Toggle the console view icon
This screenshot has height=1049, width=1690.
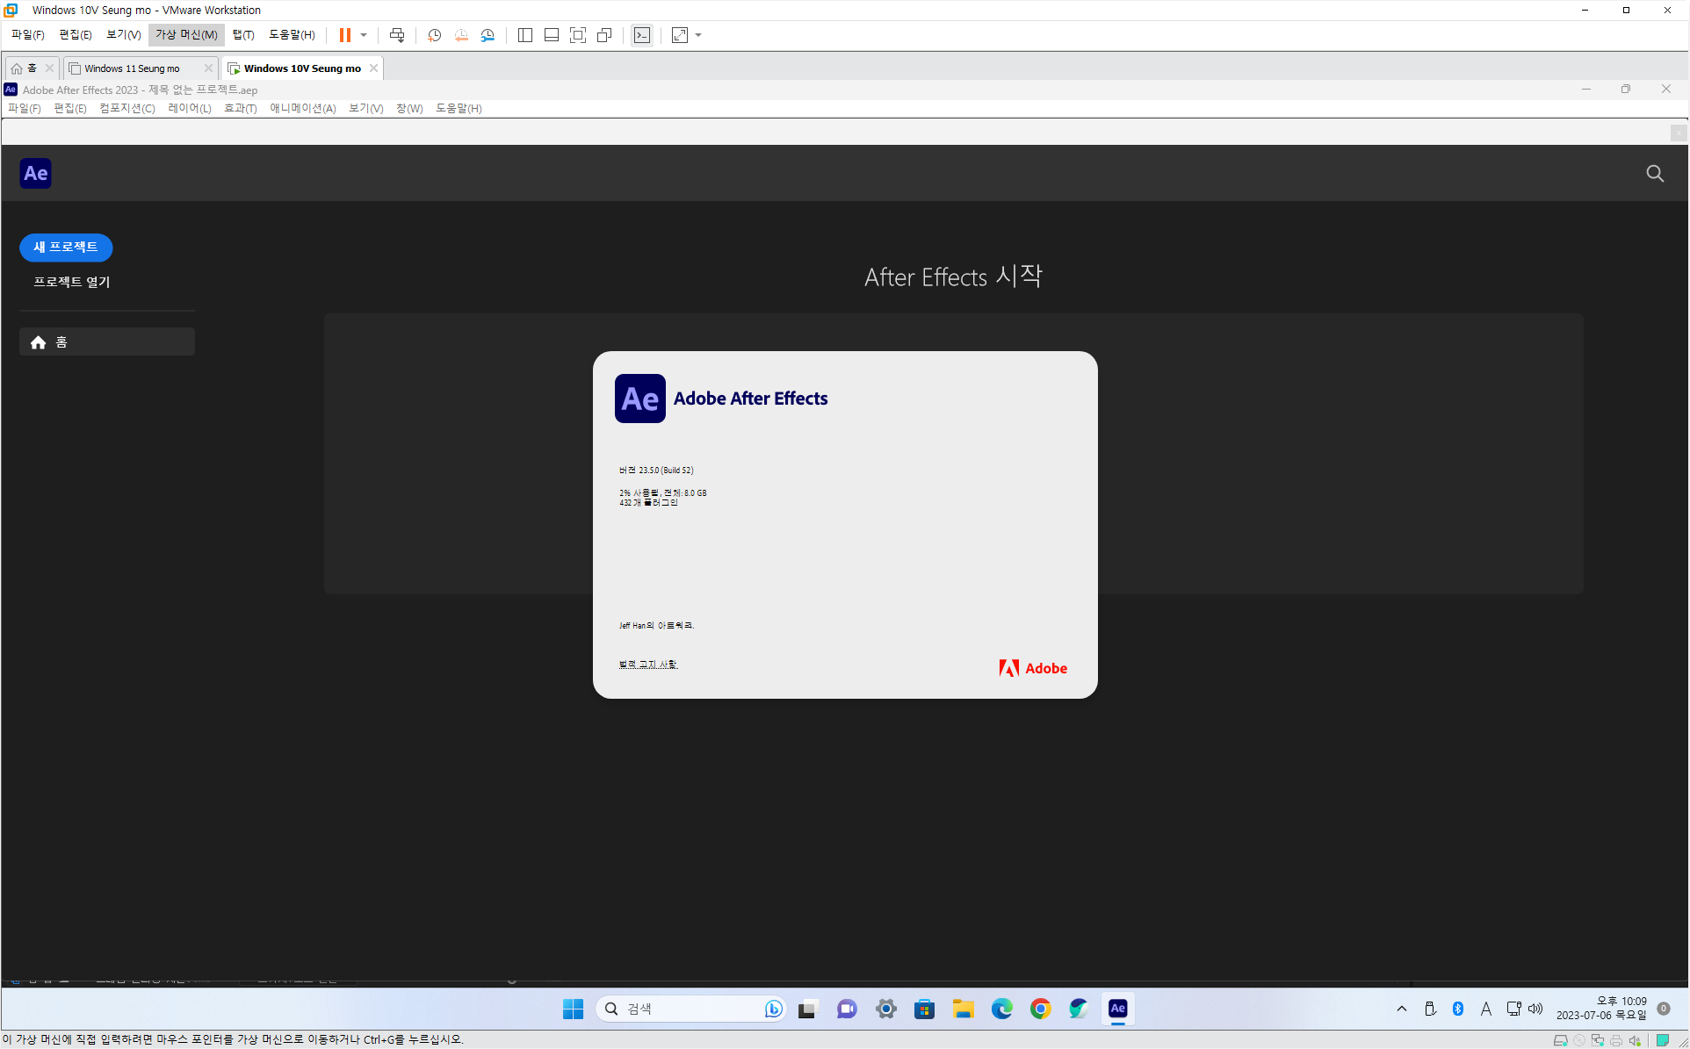tap(642, 35)
